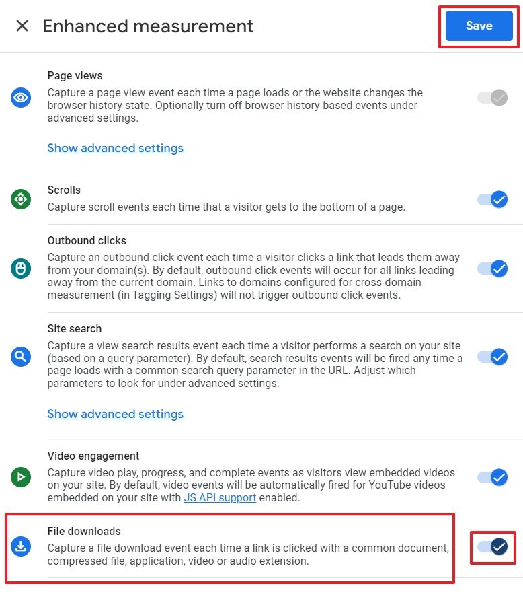Close the Enhanced measurement panel
The height and width of the screenshot is (607, 523).
pos(22,26)
